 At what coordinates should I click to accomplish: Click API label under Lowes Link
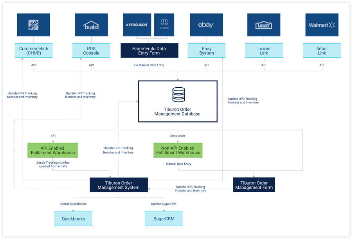[264, 65]
